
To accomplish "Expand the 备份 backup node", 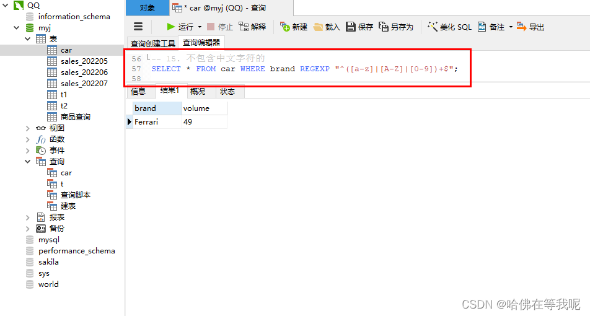I will tap(27, 229).
